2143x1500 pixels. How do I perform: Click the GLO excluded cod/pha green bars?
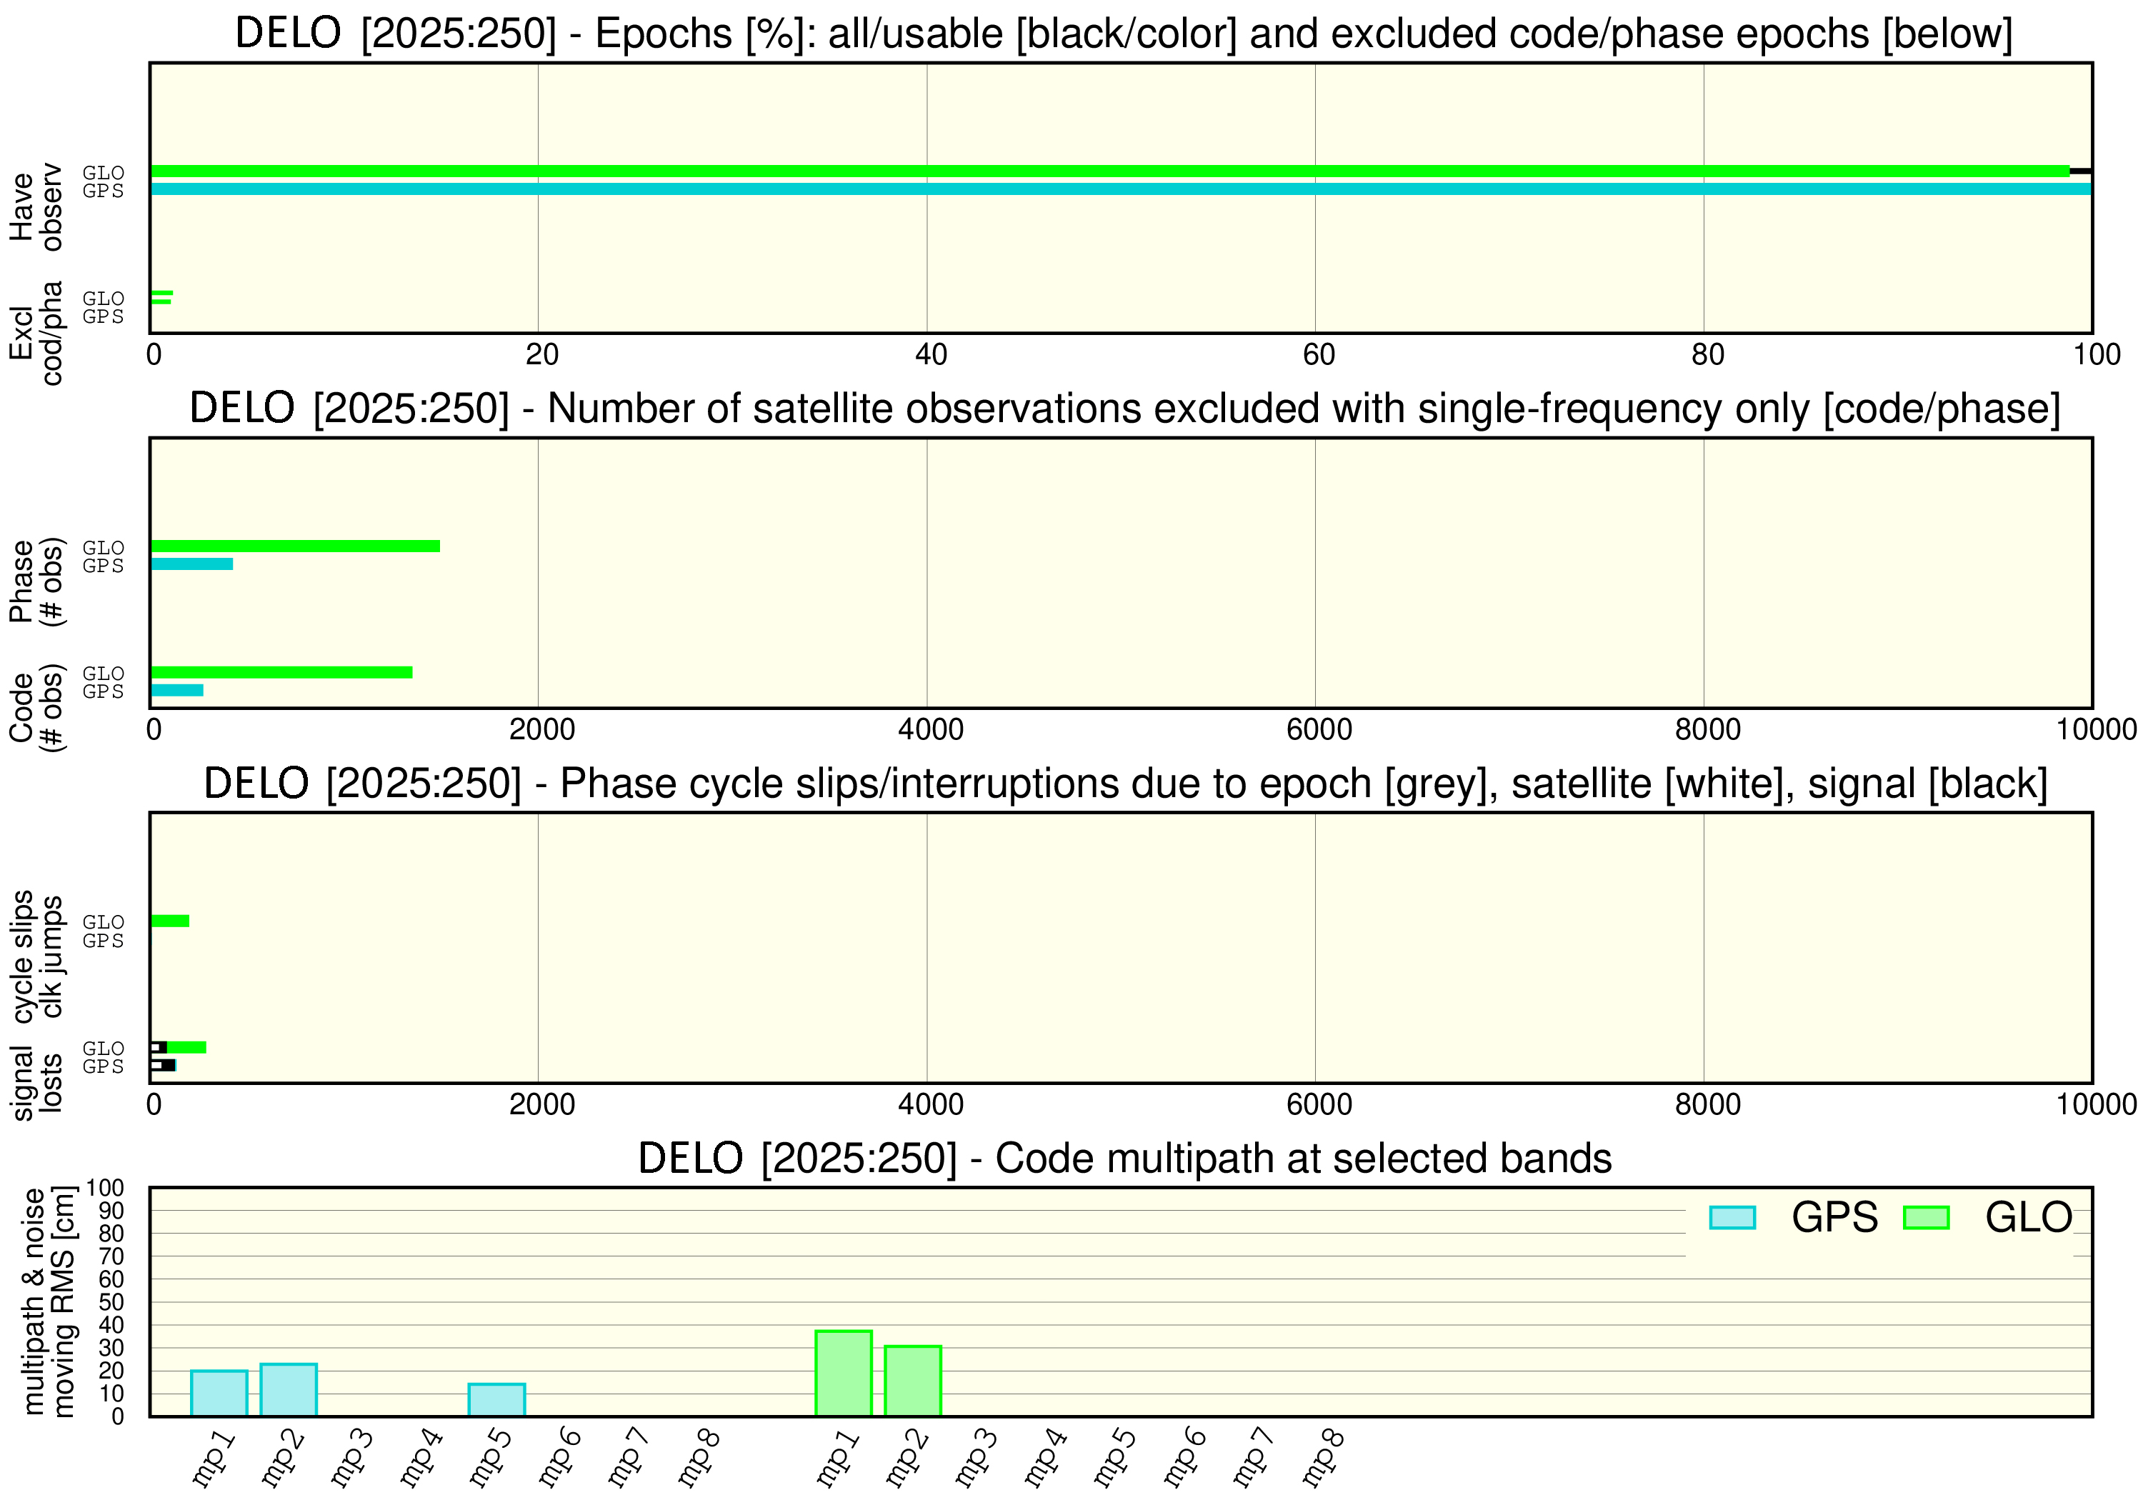(x=161, y=297)
